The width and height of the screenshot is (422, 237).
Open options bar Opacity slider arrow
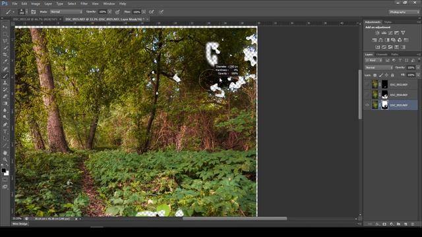(x=109, y=12)
